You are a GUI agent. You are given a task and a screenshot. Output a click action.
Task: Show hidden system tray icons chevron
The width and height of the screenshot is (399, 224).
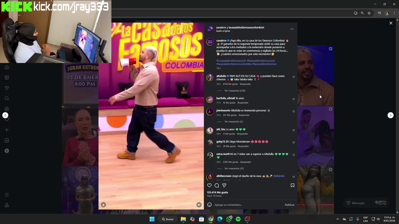point(338,219)
